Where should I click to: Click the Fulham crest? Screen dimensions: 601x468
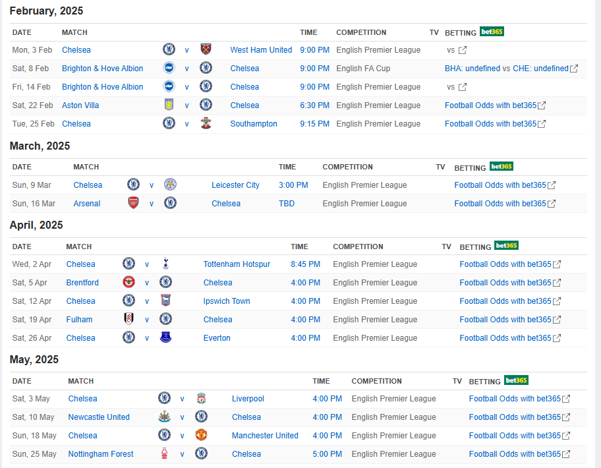pos(129,318)
